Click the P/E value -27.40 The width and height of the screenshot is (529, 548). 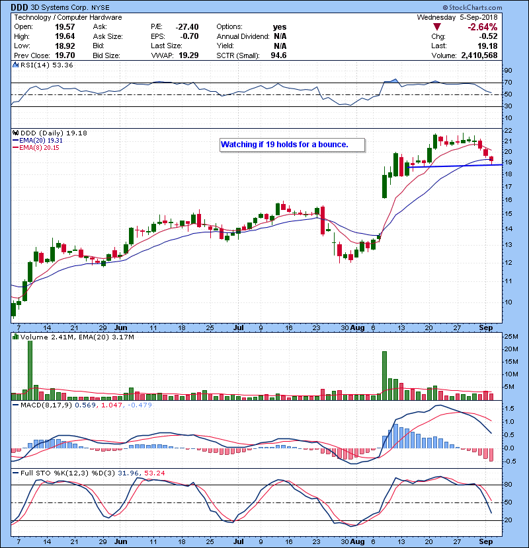click(187, 27)
